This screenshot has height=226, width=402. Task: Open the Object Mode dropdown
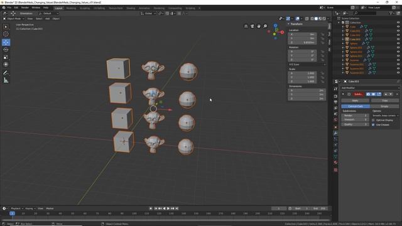pos(14,19)
